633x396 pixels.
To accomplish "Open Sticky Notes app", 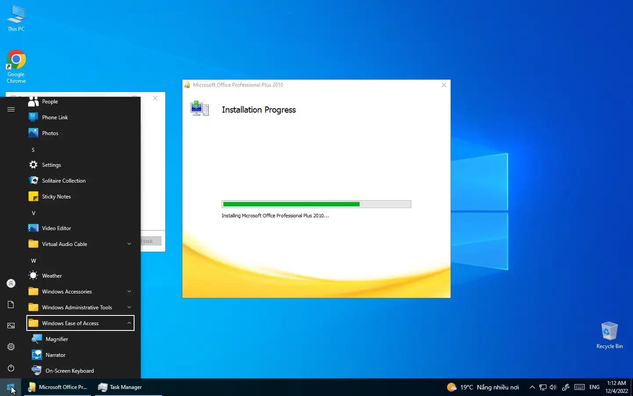I will 80,197.
